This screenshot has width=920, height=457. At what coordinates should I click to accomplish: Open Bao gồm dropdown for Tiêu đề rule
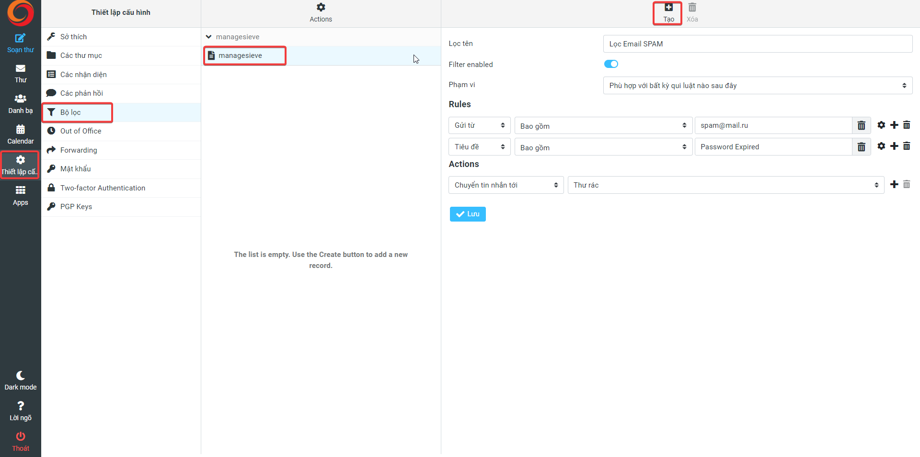pos(603,147)
